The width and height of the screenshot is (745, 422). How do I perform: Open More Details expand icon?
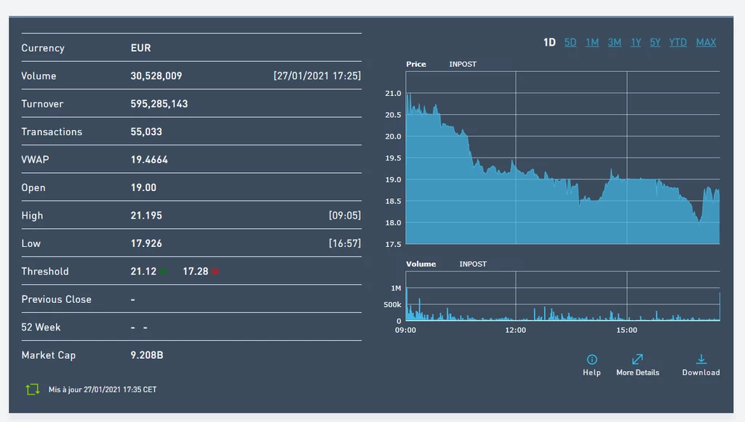coord(637,360)
